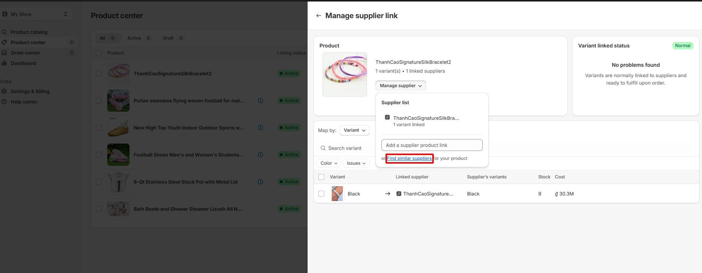The image size is (702, 273).
Task: Click the Product catalog search icon
Action: 4,32
